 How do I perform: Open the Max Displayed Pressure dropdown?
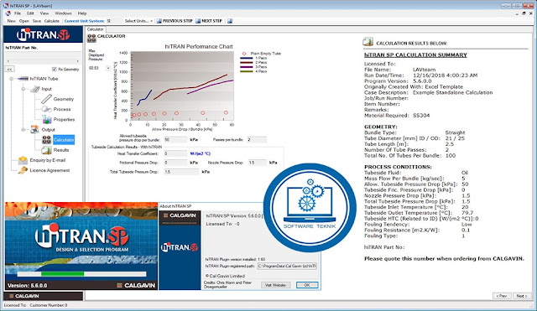pyautogui.click(x=108, y=68)
